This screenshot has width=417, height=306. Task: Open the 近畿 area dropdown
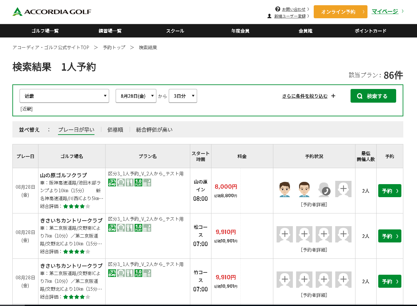[x=64, y=96]
